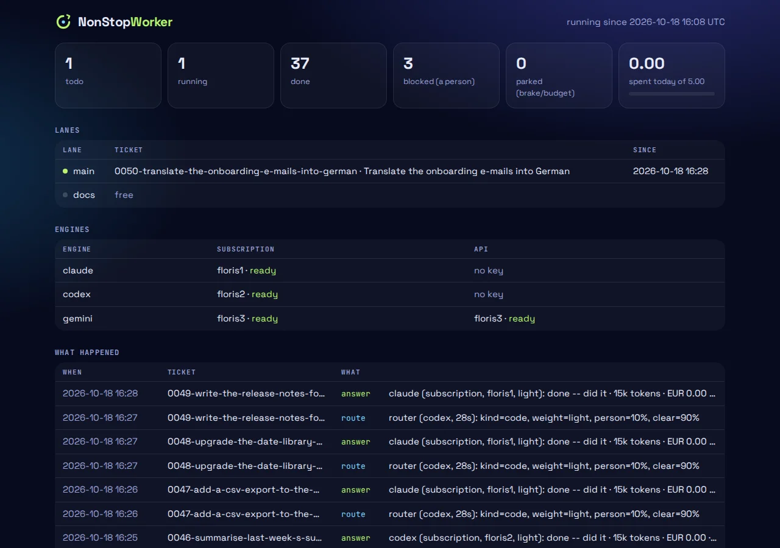Select the claude engine row name

pyautogui.click(x=78, y=270)
